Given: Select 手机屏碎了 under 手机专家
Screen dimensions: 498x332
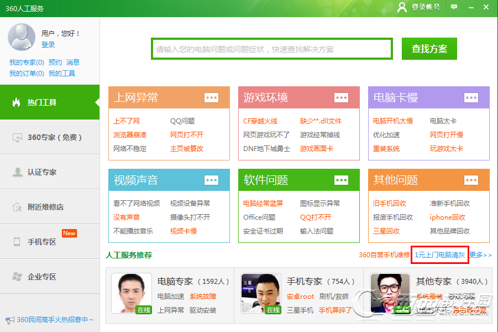Looking at the screenshot, I should [x=335, y=310].
